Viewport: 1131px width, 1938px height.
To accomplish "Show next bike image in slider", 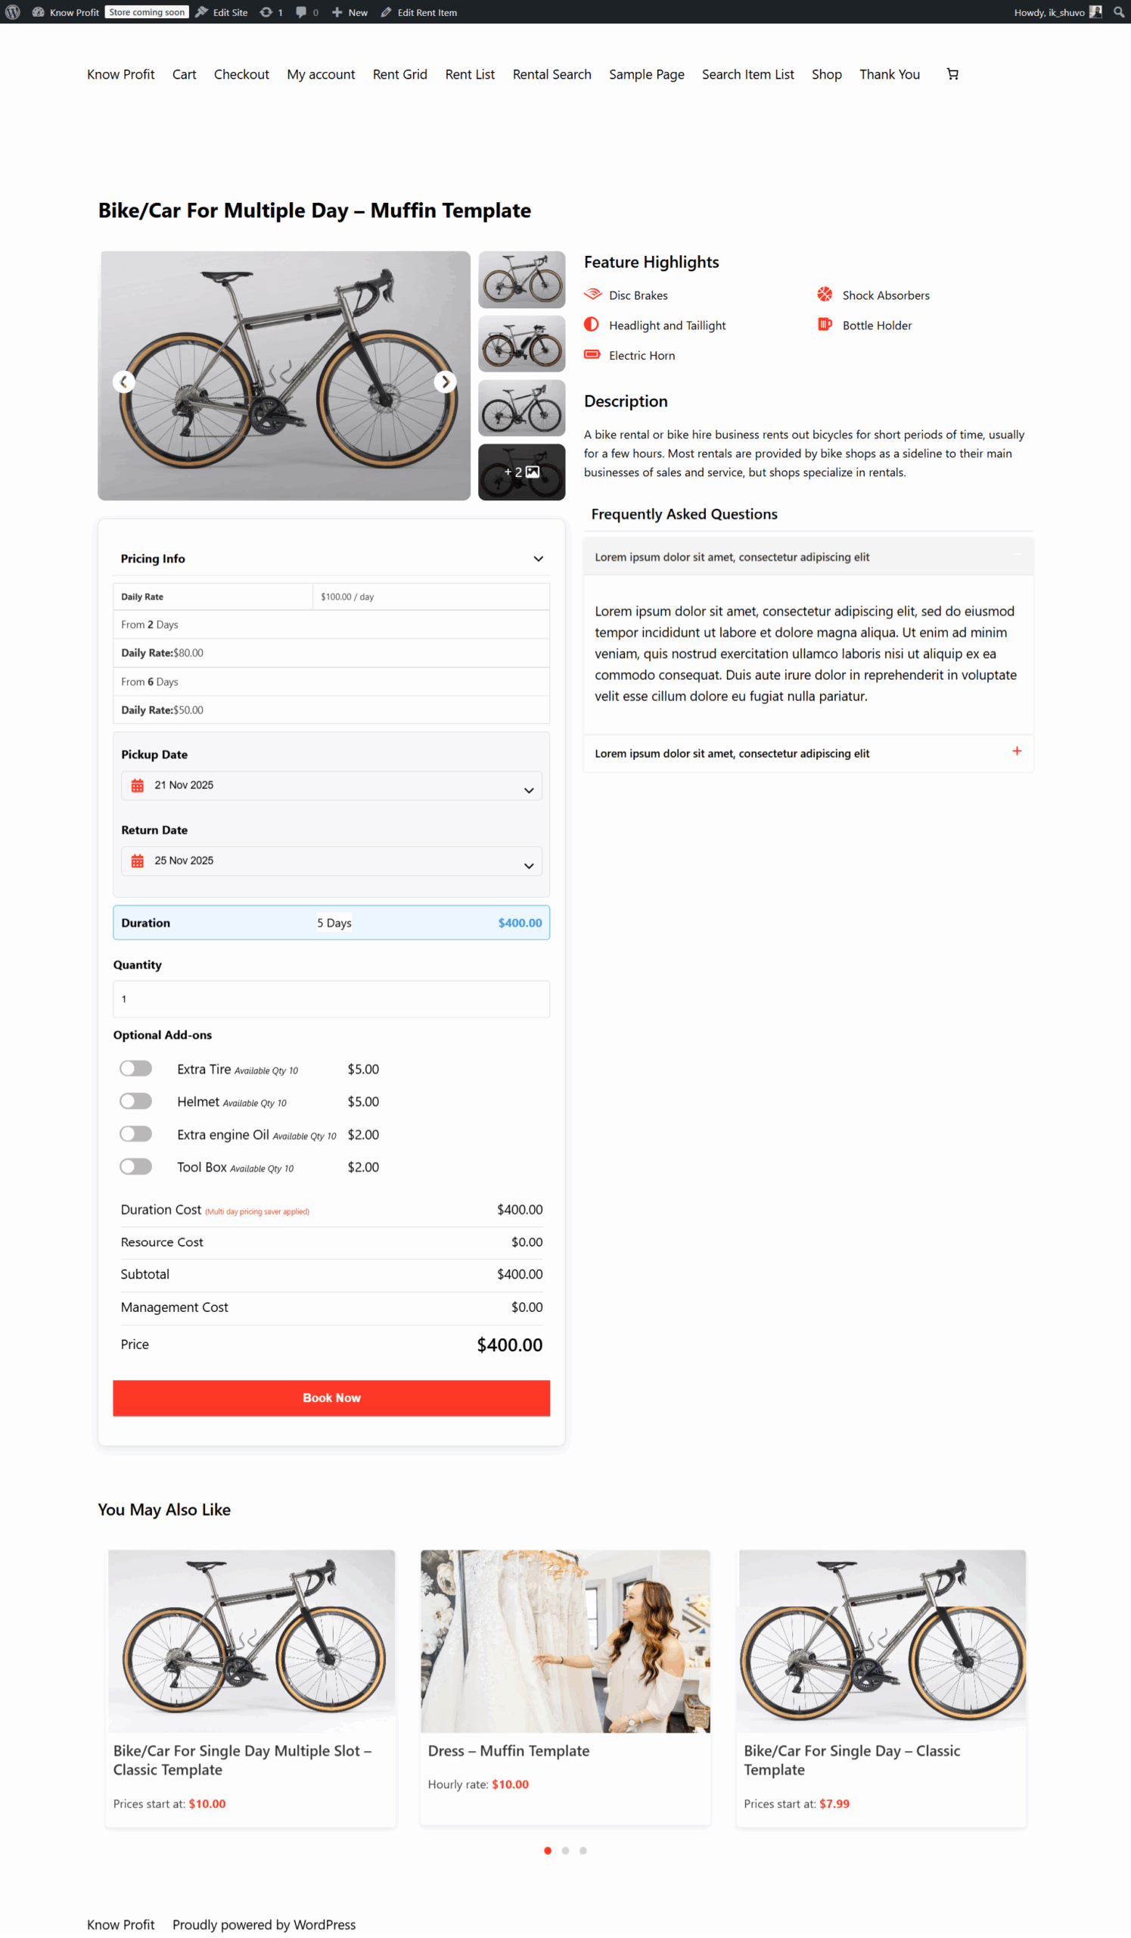I will (x=445, y=382).
